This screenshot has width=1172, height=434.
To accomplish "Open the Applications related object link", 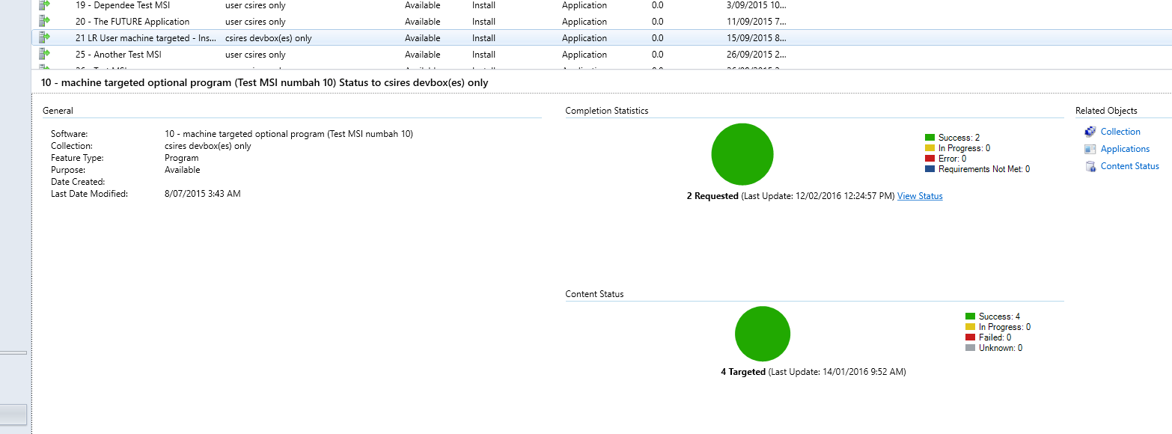I will pos(1124,149).
